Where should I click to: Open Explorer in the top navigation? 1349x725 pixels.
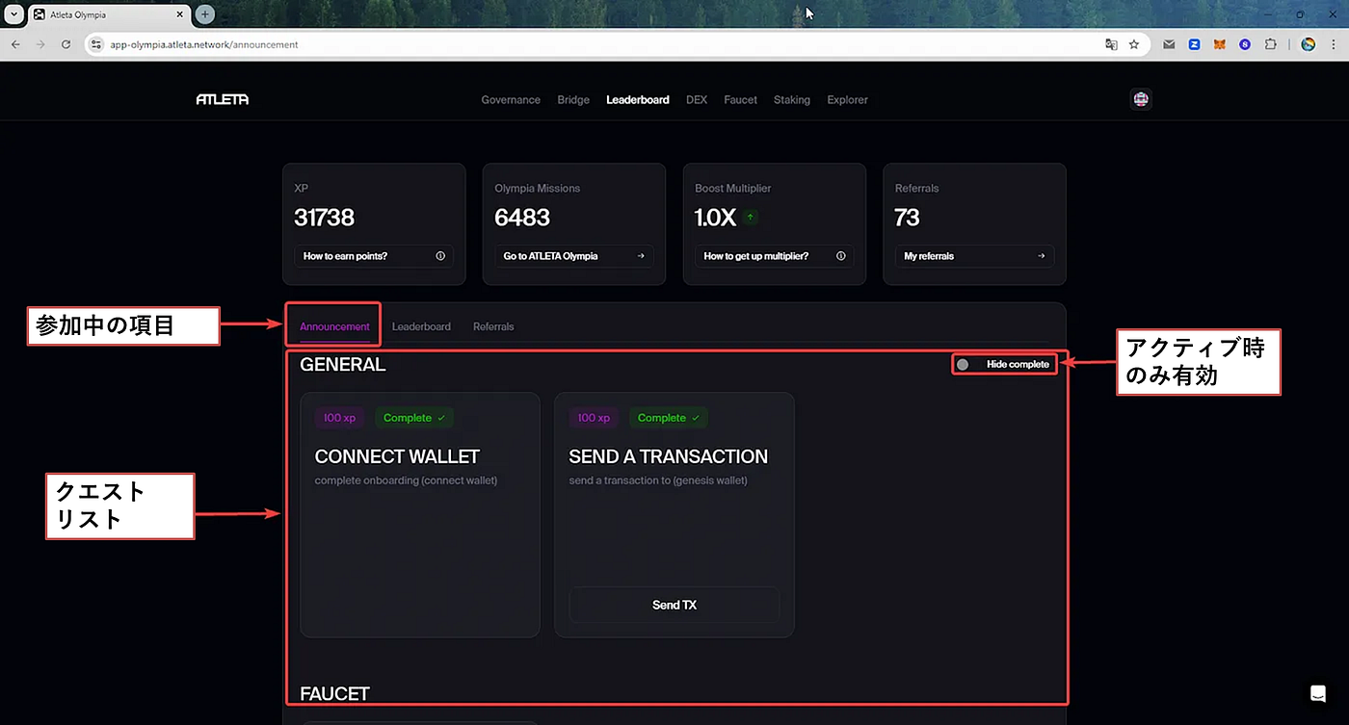[847, 100]
